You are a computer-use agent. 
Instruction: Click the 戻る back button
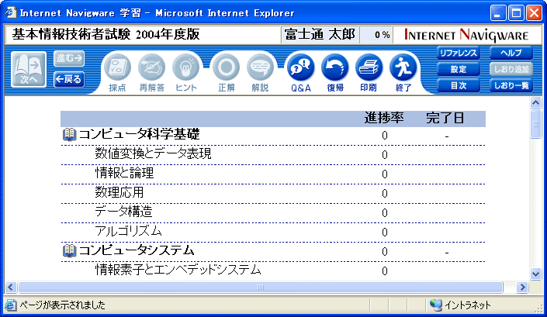69,79
